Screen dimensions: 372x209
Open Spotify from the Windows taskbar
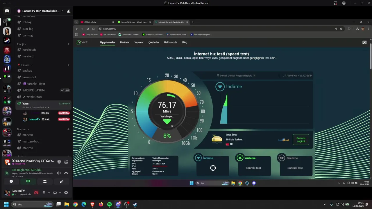pyautogui.click(x=109, y=204)
